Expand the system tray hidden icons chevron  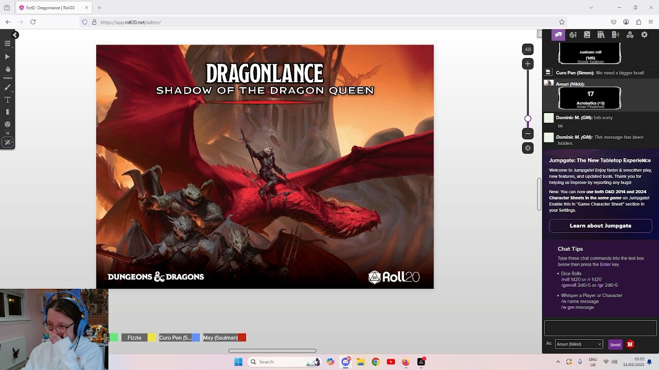pyautogui.click(x=558, y=362)
